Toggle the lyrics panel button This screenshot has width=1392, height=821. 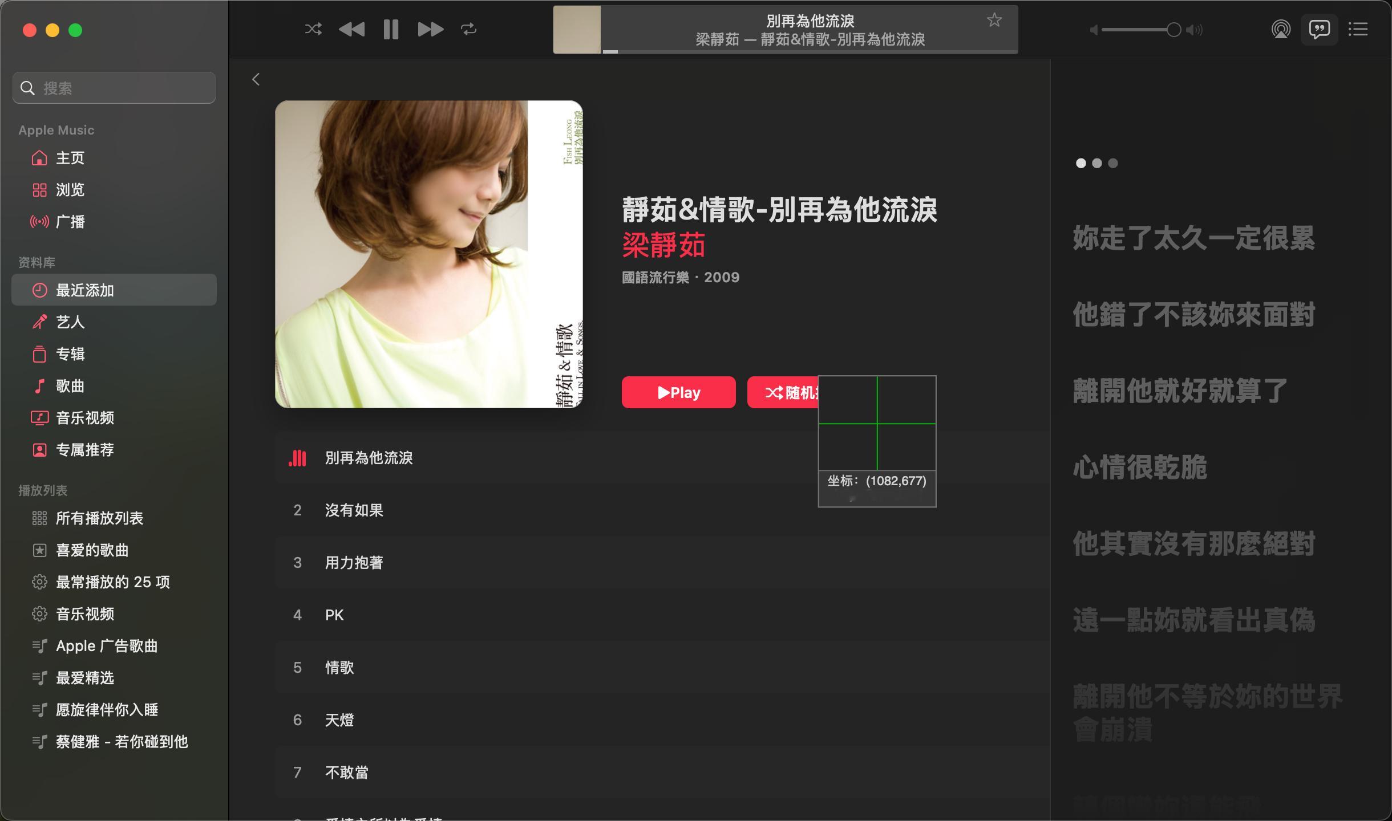[x=1319, y=29]
